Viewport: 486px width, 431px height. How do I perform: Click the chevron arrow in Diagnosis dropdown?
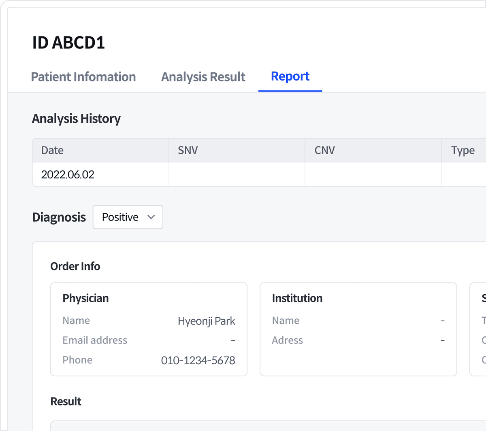pyautogui.click(x=151, y=217)
